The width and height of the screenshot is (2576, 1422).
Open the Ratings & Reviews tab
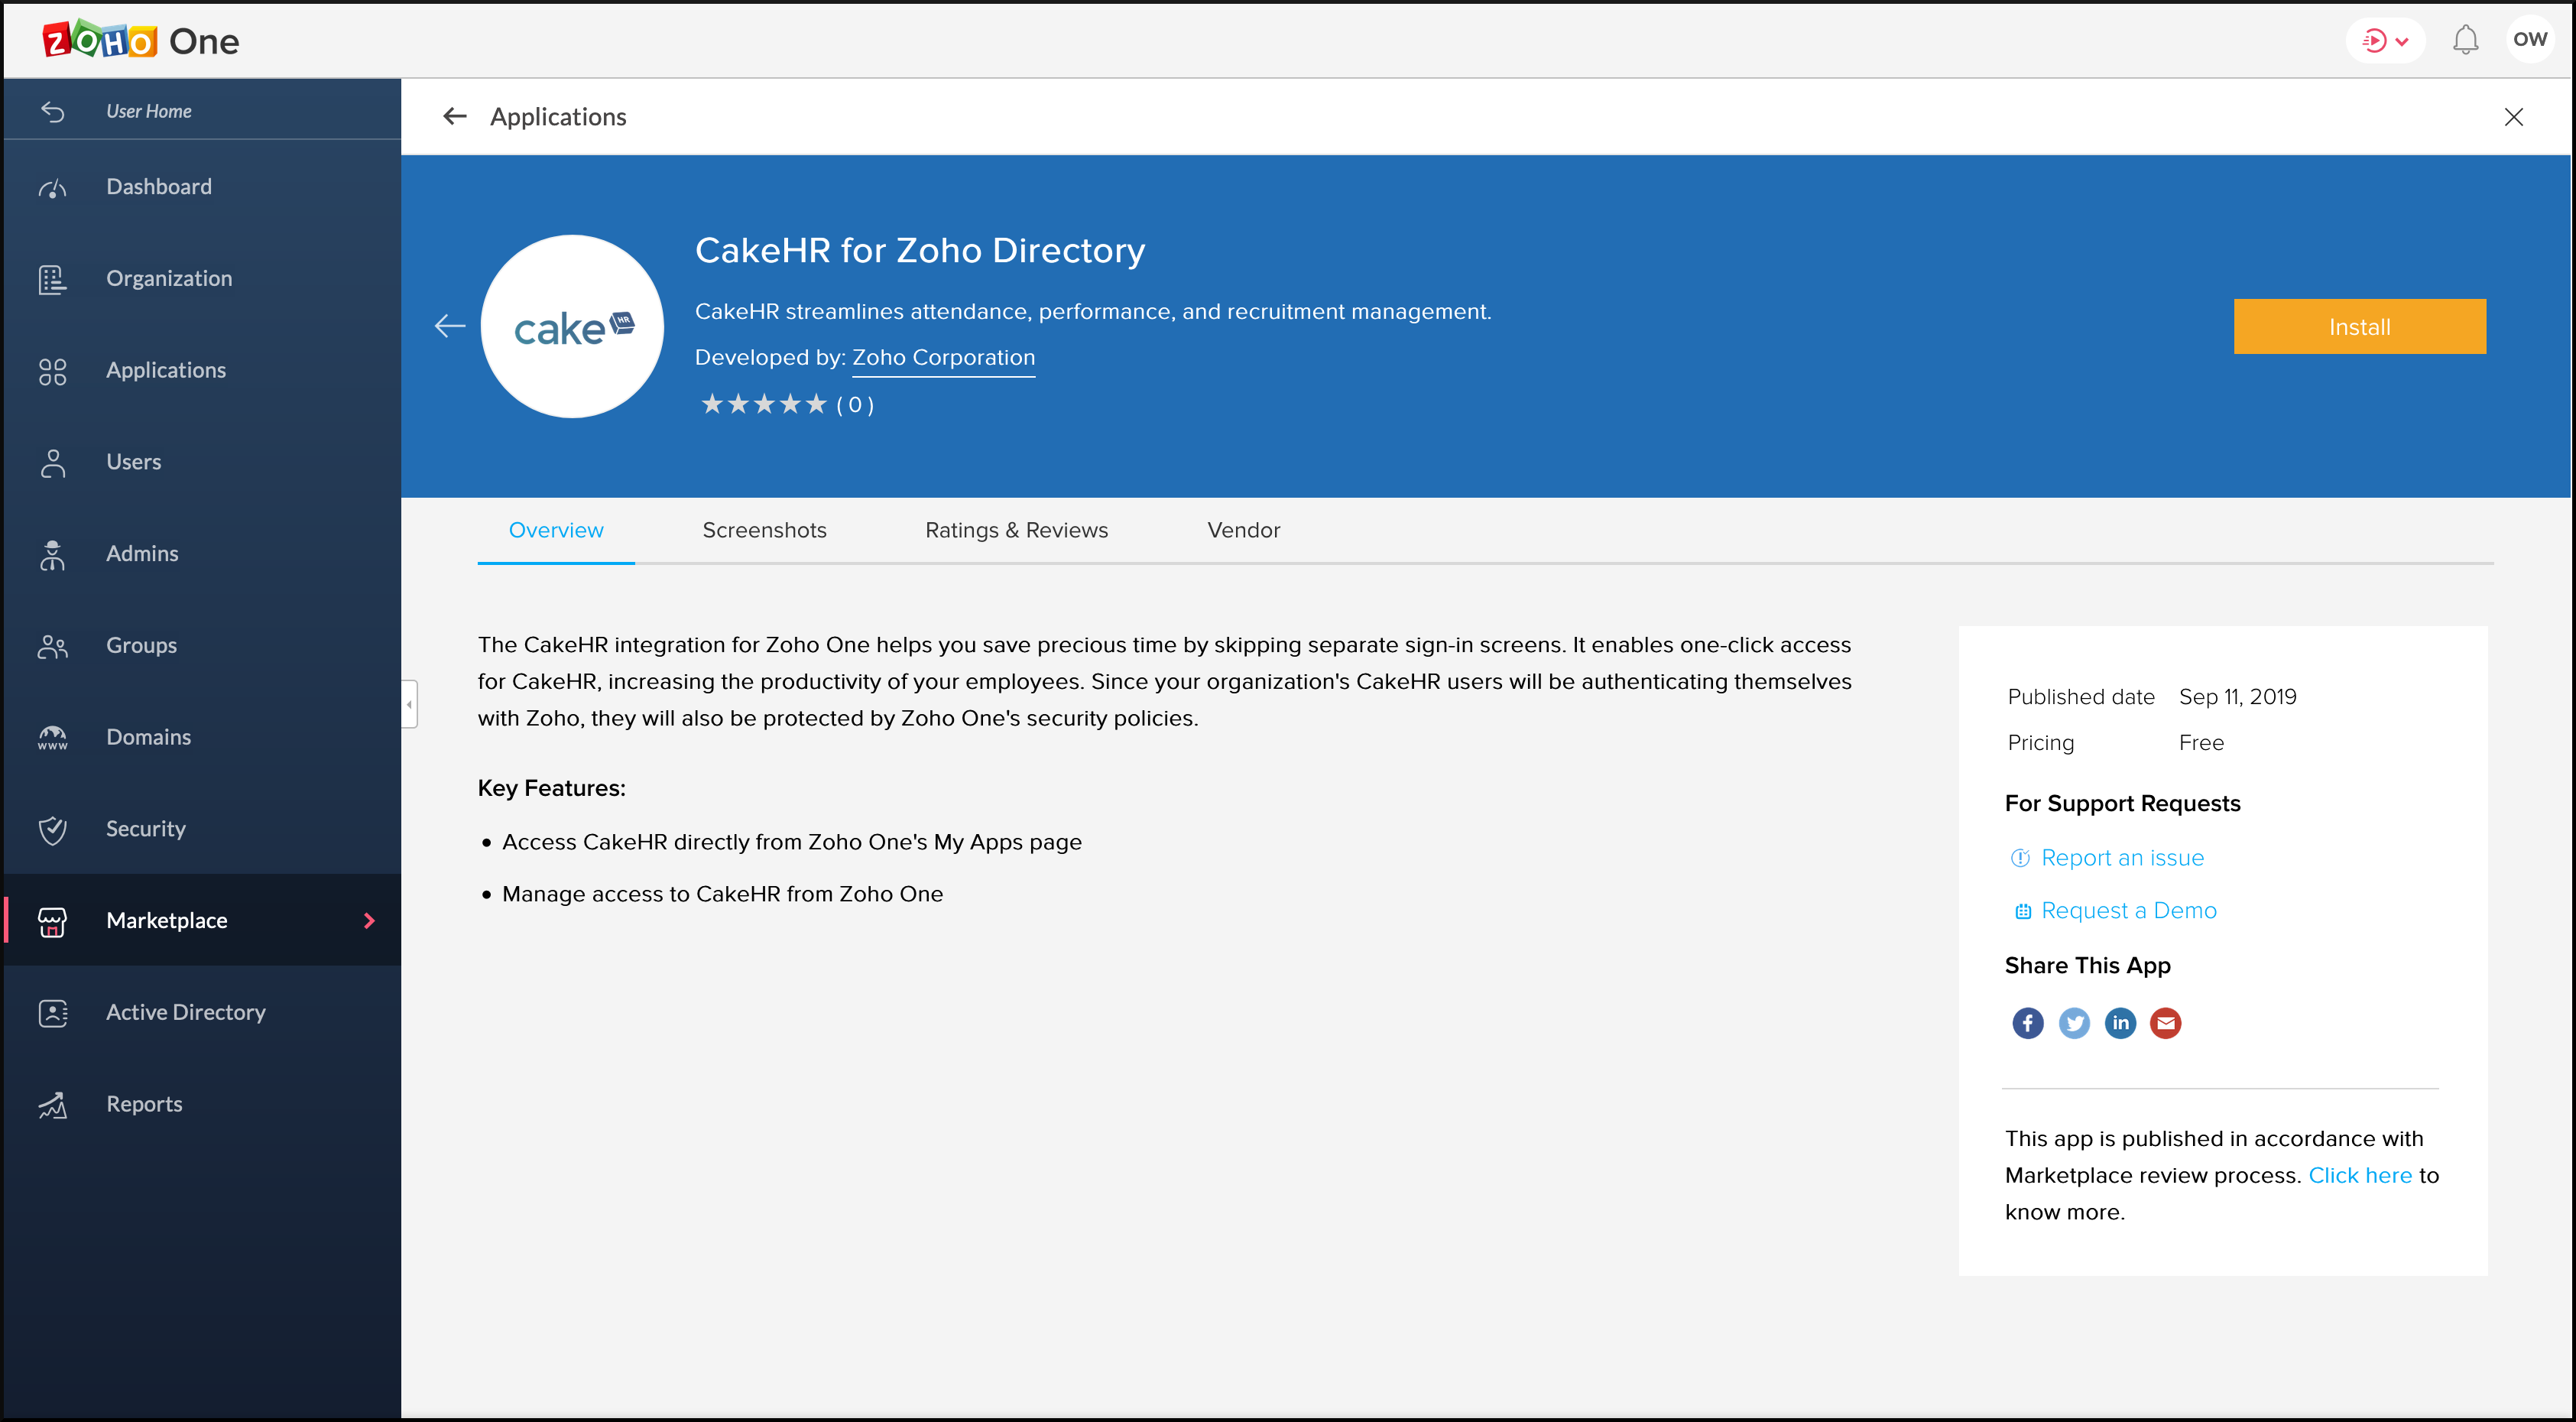coord(1016,530)
